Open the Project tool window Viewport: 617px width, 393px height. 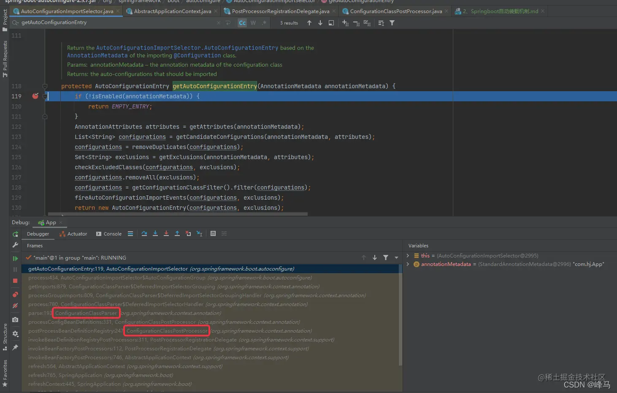coord(5,20)
